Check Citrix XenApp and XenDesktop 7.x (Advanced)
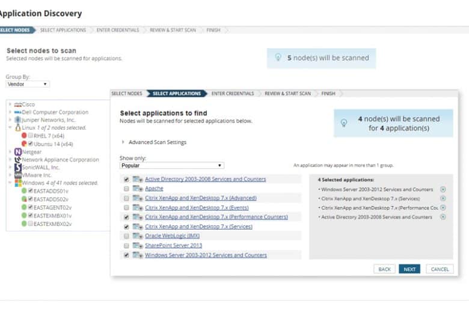This screenshot has width=469, height=310. pyautogui.click(x=126, y=198)
